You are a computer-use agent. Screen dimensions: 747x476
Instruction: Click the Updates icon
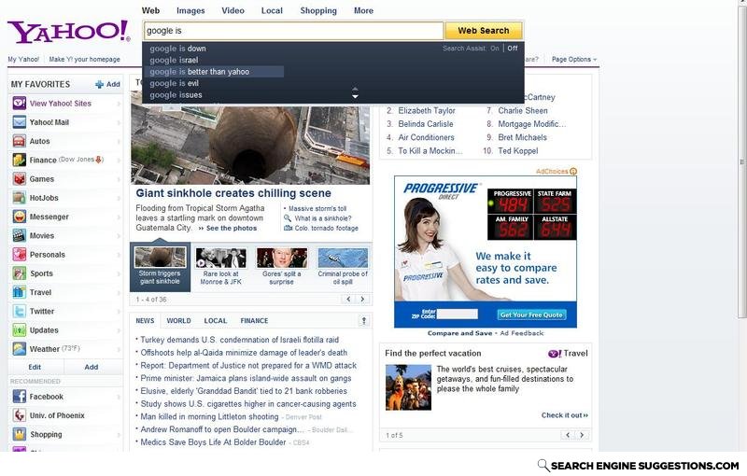19,329
